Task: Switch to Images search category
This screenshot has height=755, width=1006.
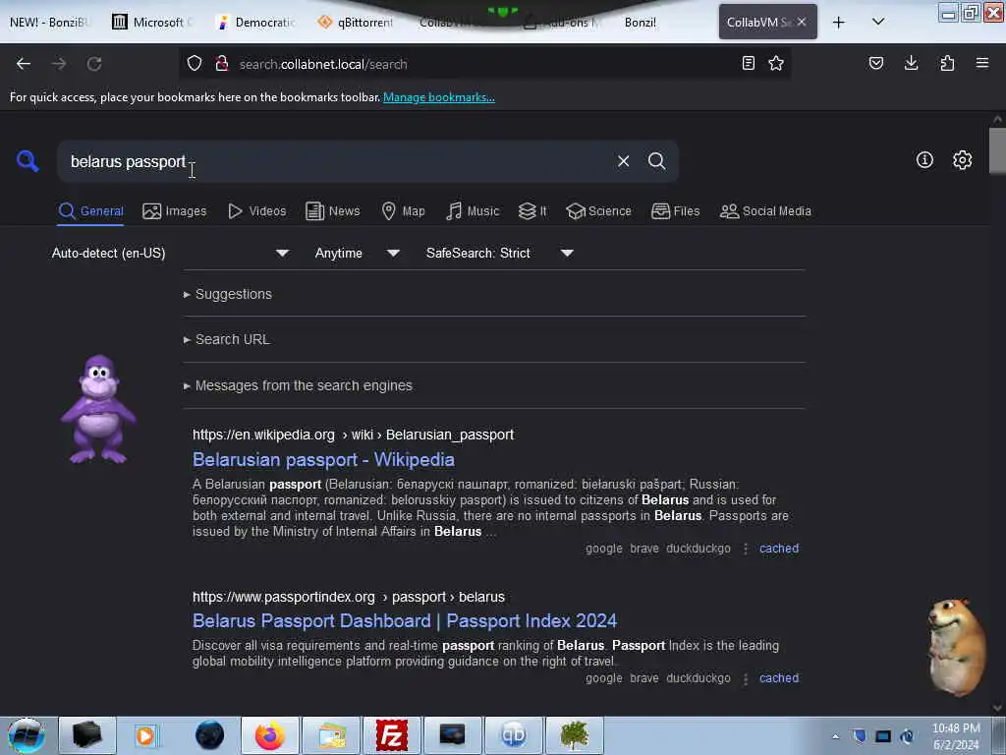Action: point(175,211)
